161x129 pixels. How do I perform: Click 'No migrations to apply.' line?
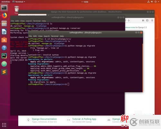(x=43, y=82)
